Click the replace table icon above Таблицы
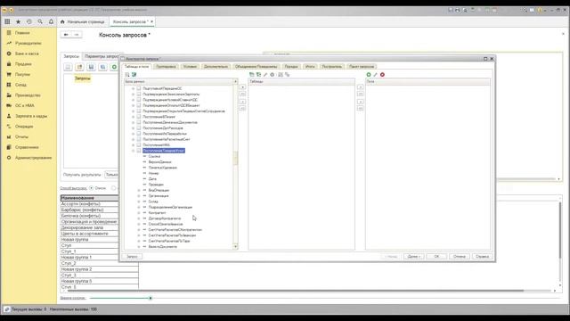Viewport: 570px width, 321px height. tap(281, 75)
